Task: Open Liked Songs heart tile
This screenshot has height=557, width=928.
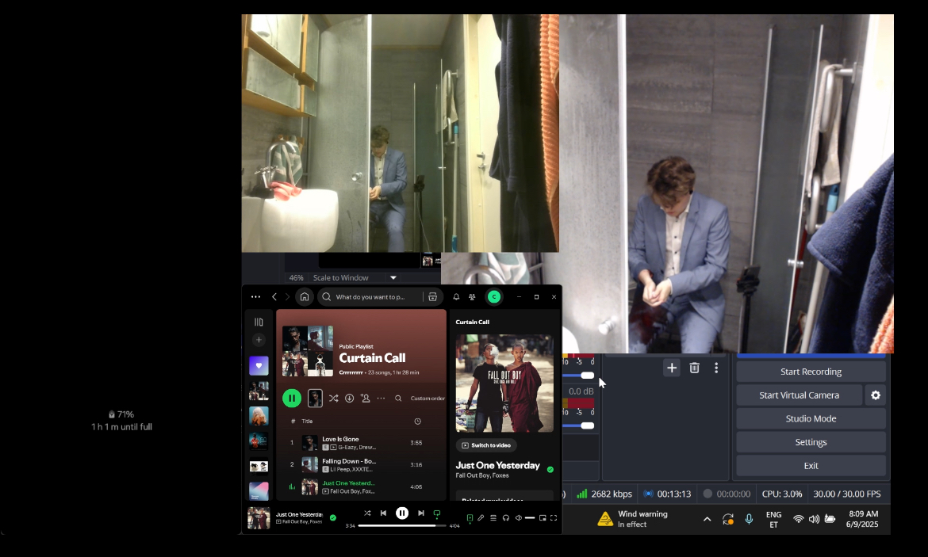Action: tap(259, 365)
